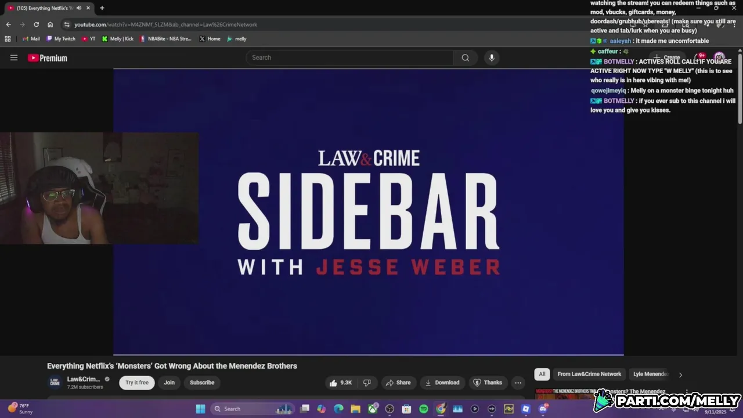
Task: Open the Windows Start menu
Action: [x=200, y=409]
